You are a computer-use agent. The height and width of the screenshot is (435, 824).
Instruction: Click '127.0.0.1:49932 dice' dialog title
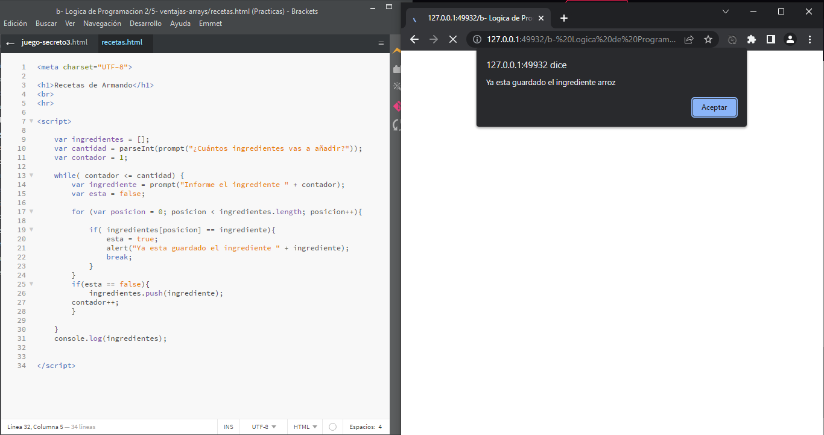527,65
